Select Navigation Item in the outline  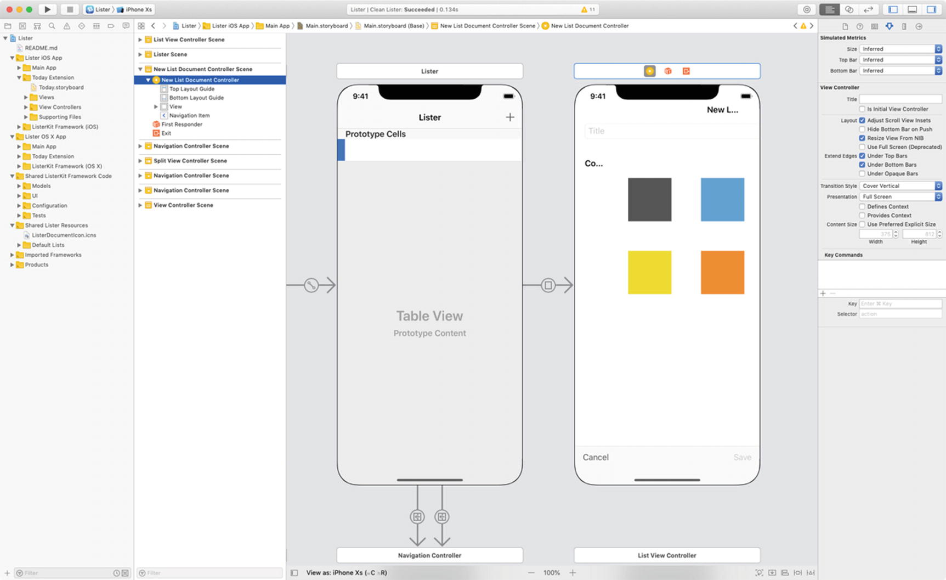point(189,115)
